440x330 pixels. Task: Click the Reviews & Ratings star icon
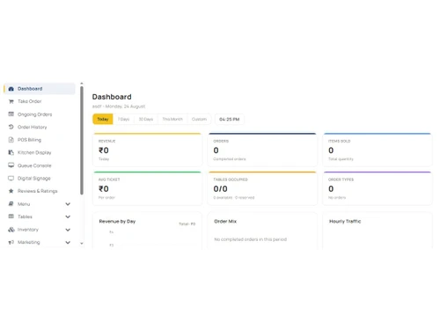(11, 191)
